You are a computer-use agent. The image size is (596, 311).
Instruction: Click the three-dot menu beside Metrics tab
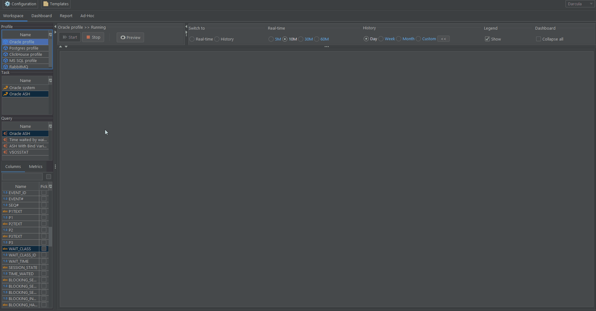point(55,167)
